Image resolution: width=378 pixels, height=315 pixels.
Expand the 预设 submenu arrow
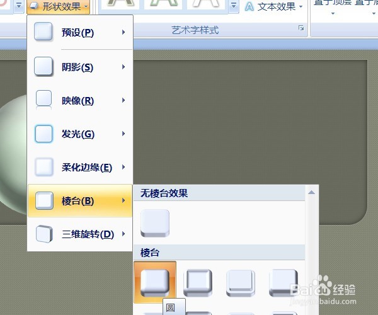point(123,32)
